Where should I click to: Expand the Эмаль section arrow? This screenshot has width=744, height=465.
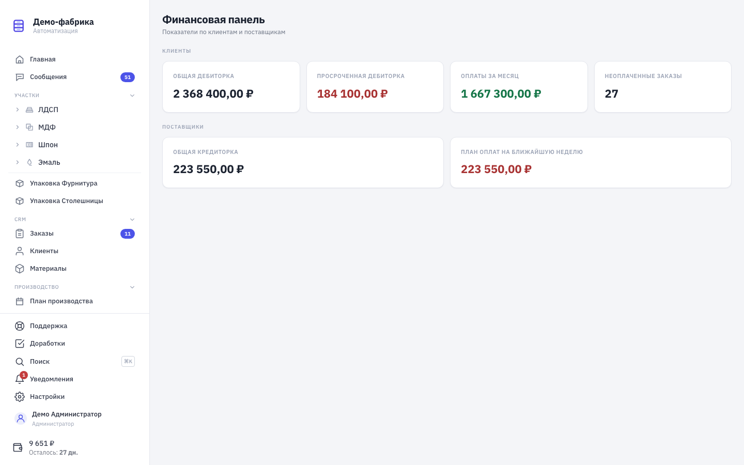coord(17,162)
